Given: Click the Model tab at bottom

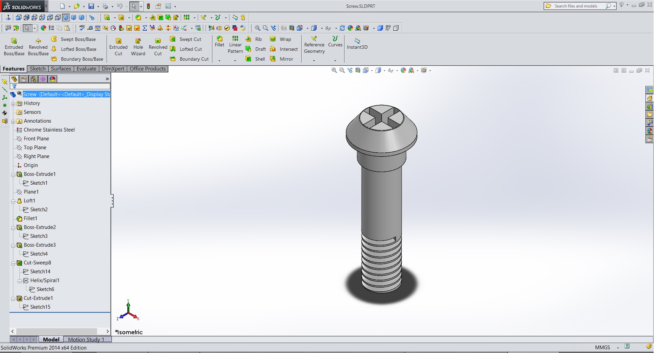Looking at the screenshot, I should 51,339.
